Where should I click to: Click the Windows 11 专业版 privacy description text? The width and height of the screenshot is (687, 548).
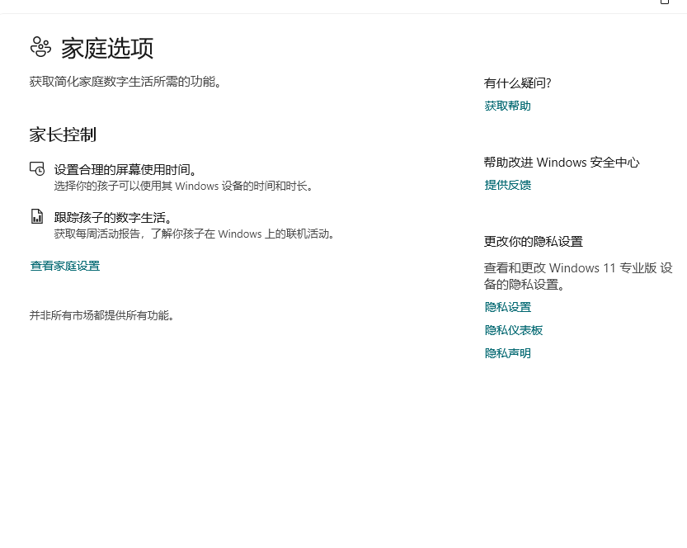[x=577, y=275]
